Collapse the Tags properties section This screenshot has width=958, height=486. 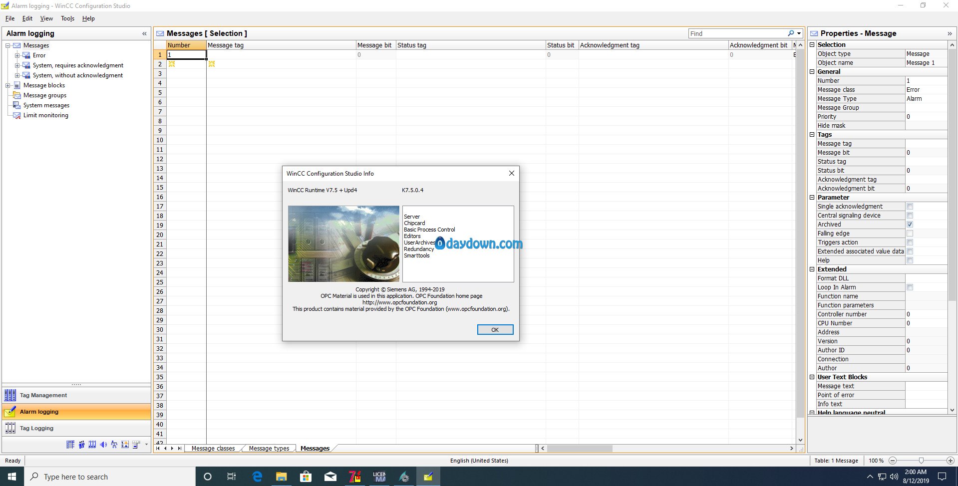click(x=812, y=135)
